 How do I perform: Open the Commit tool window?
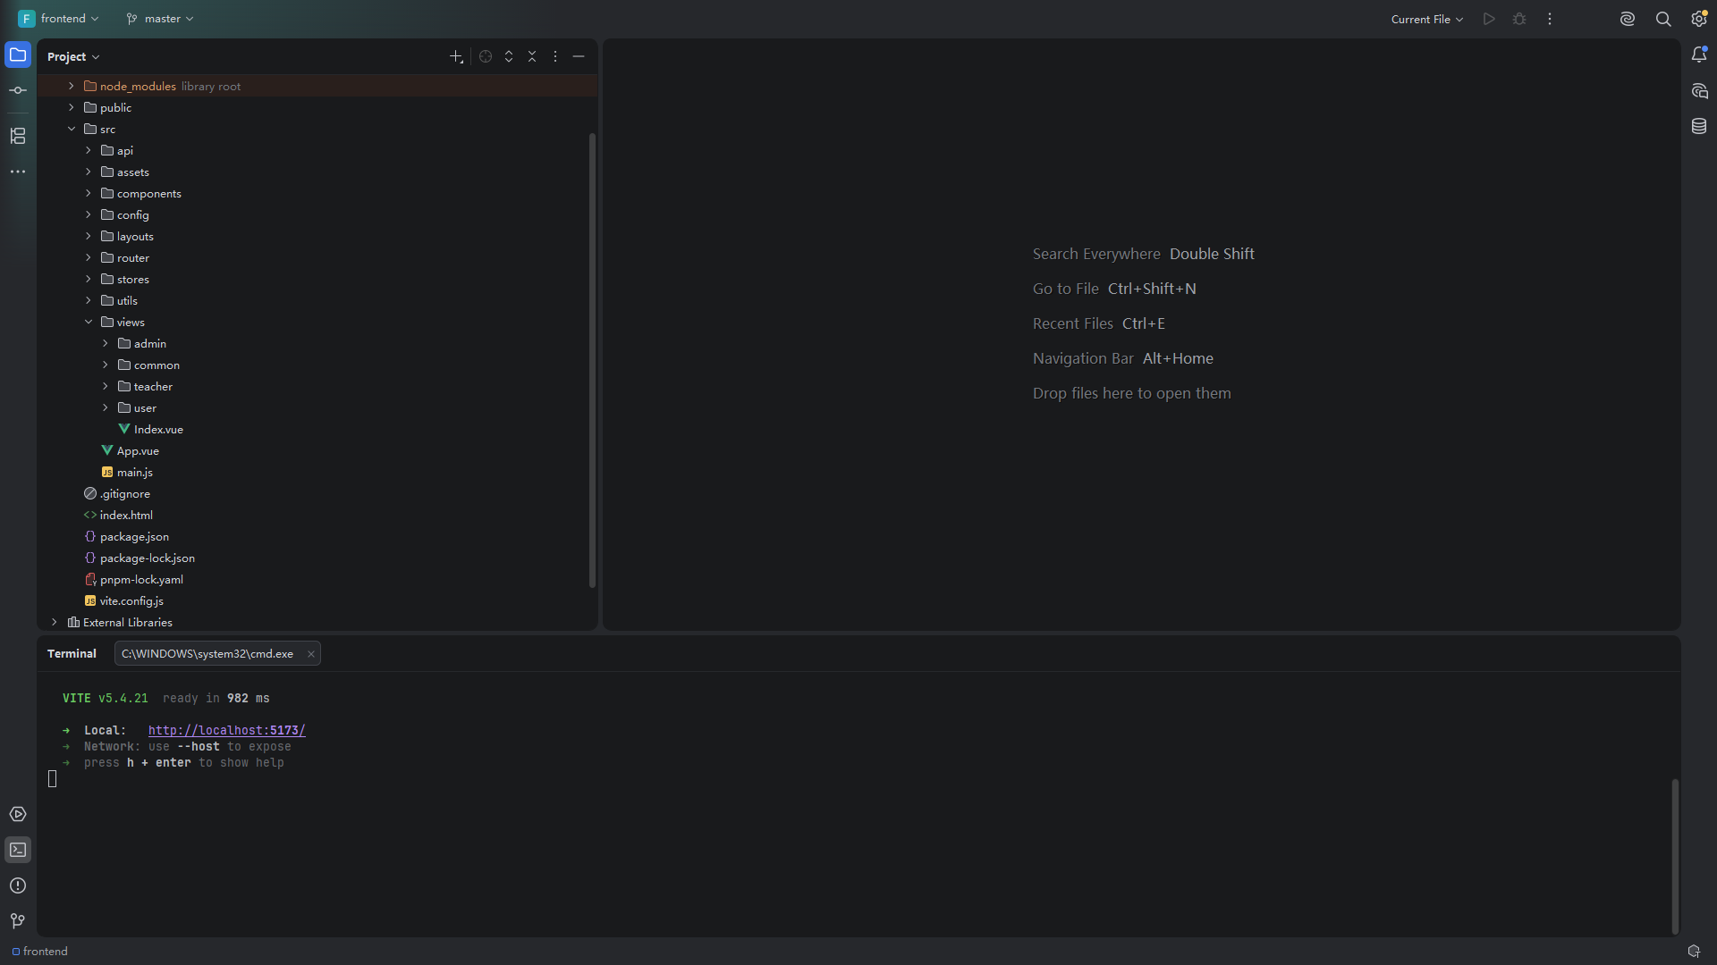tap(18, 91)
